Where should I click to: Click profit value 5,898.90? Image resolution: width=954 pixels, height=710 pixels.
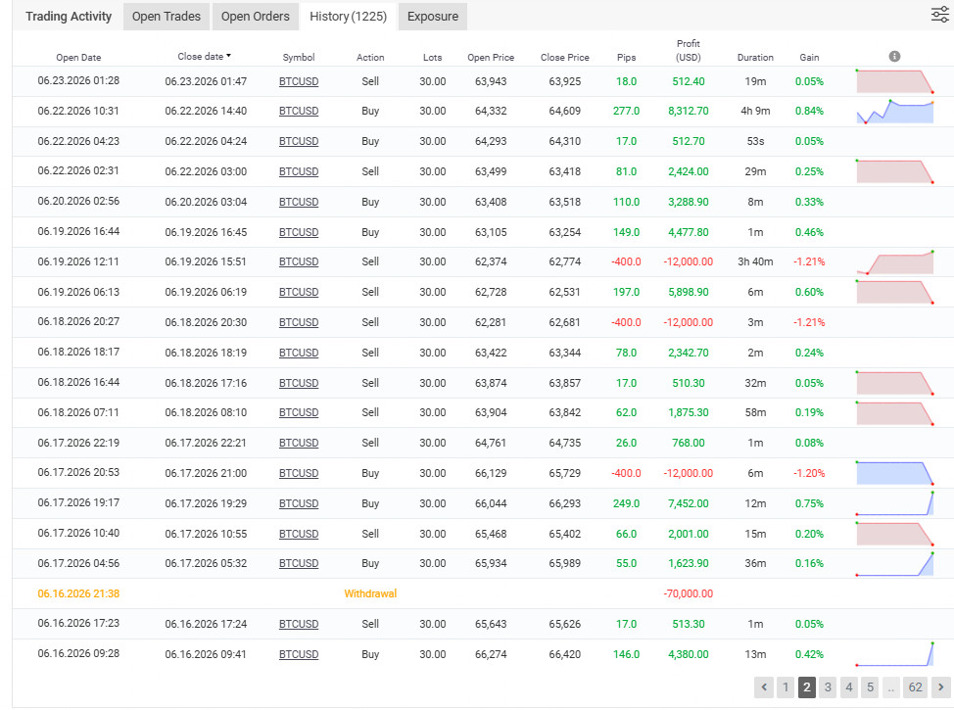coord(689,292)
